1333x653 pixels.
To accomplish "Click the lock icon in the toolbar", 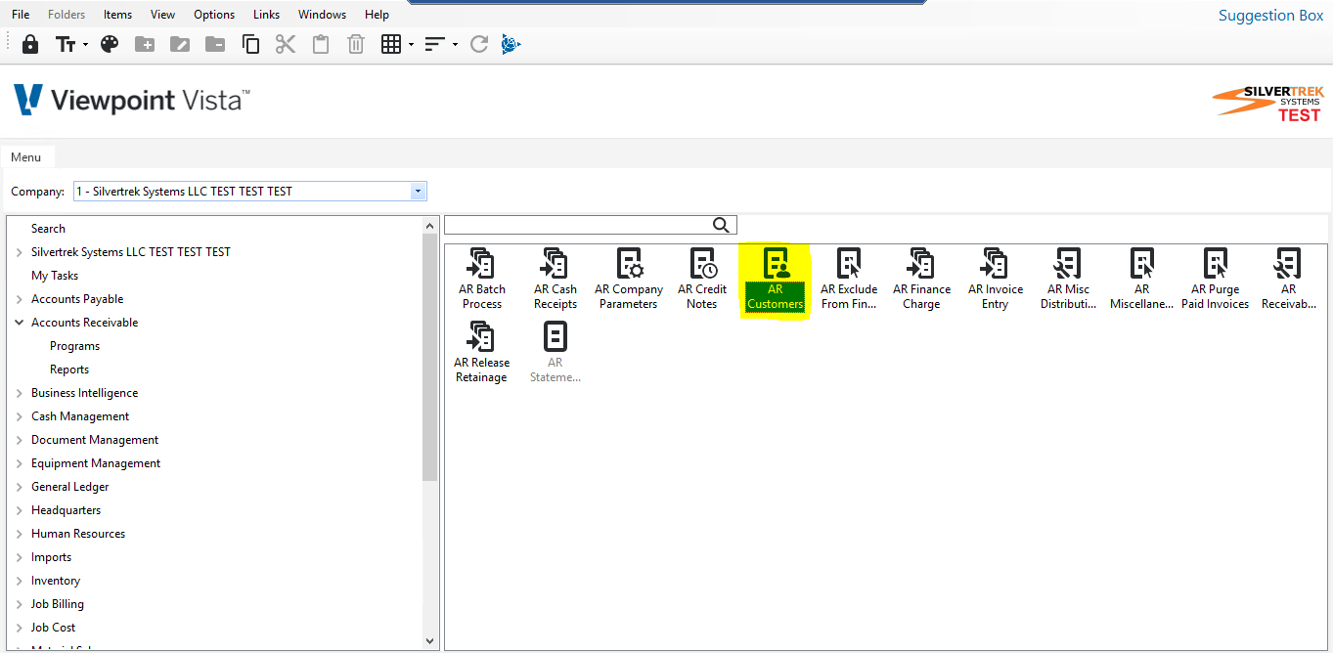I will point(30,44).
